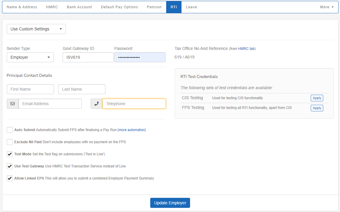Disable the Use Test Gateway checkbox
This screenshot has width=340, height=212.
[10, 167]
